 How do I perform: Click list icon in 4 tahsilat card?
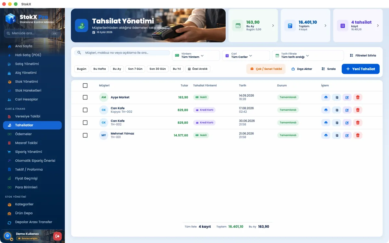(x=342, y=26)
